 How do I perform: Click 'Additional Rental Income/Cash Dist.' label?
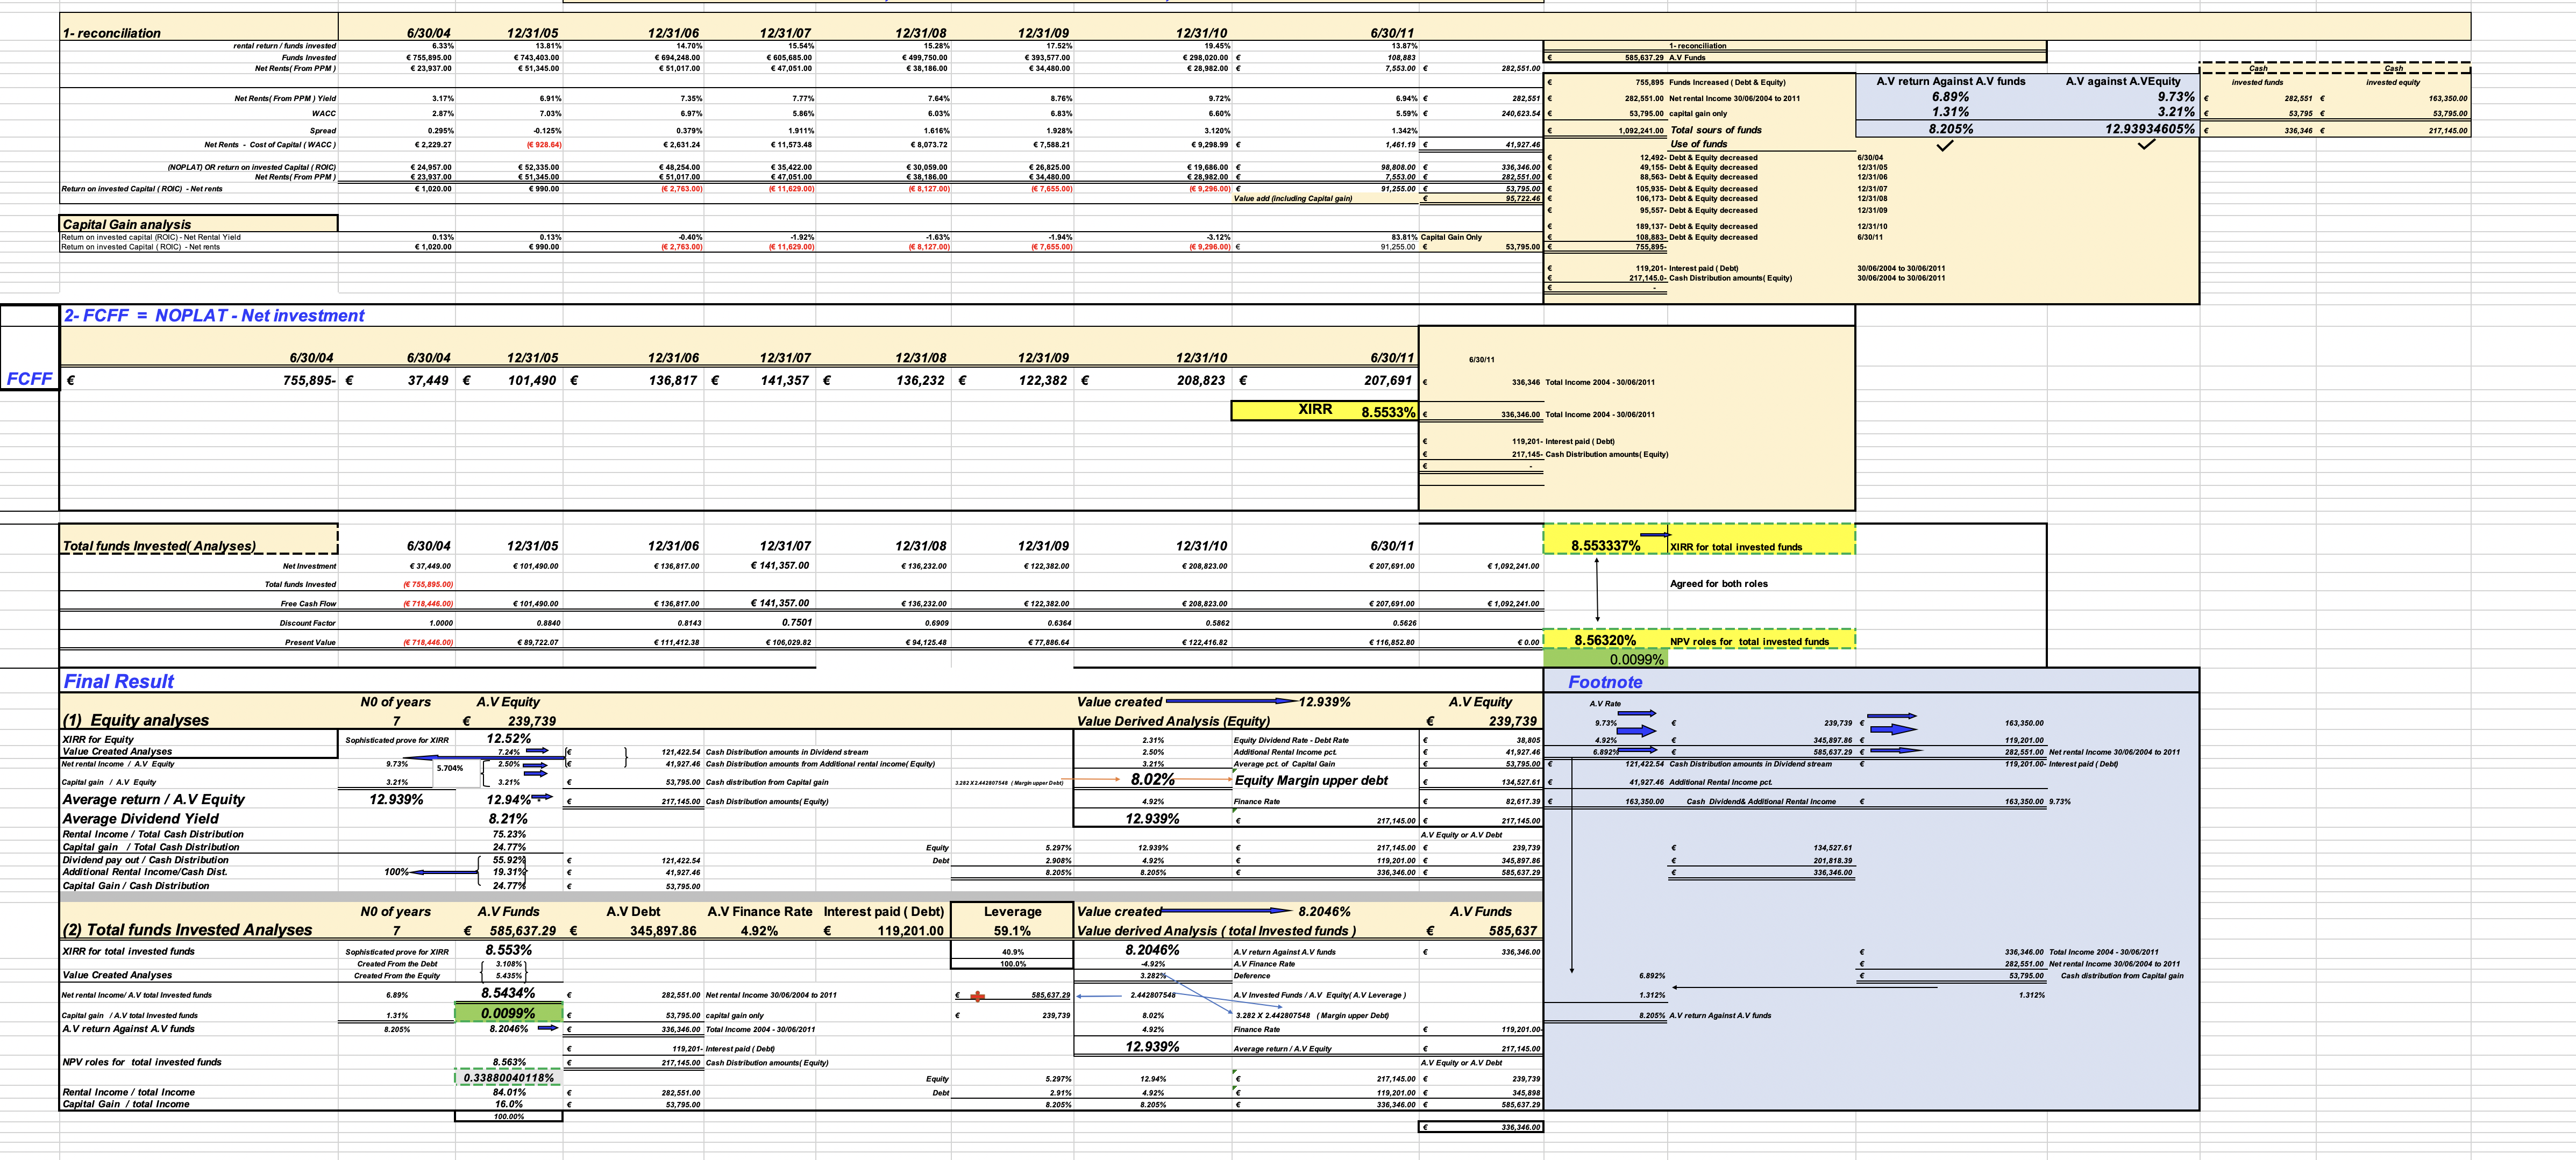(x=145, y=872)
